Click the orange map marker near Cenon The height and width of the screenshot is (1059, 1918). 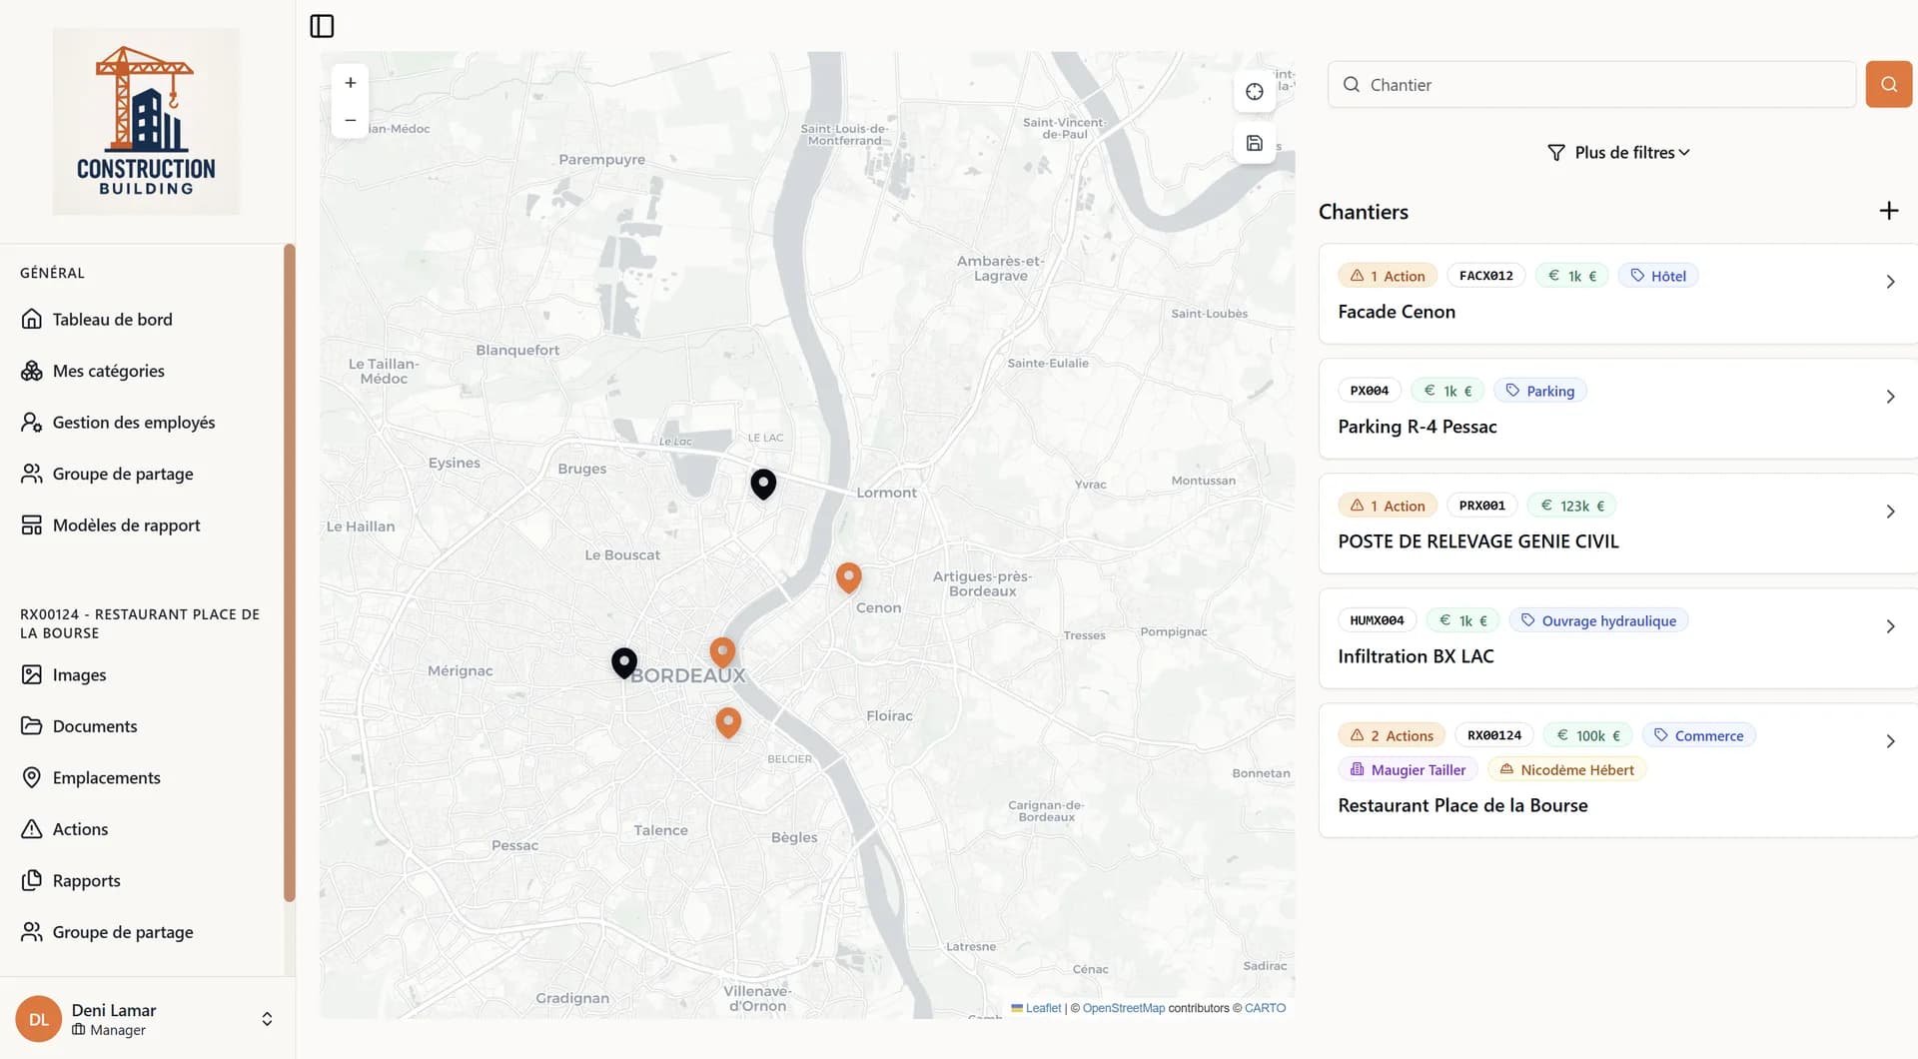848,576
